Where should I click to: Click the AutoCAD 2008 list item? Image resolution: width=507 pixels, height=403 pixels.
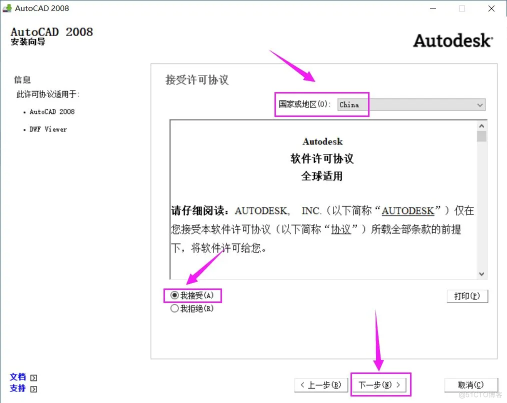pyautogui.click(x=52, y=111)
